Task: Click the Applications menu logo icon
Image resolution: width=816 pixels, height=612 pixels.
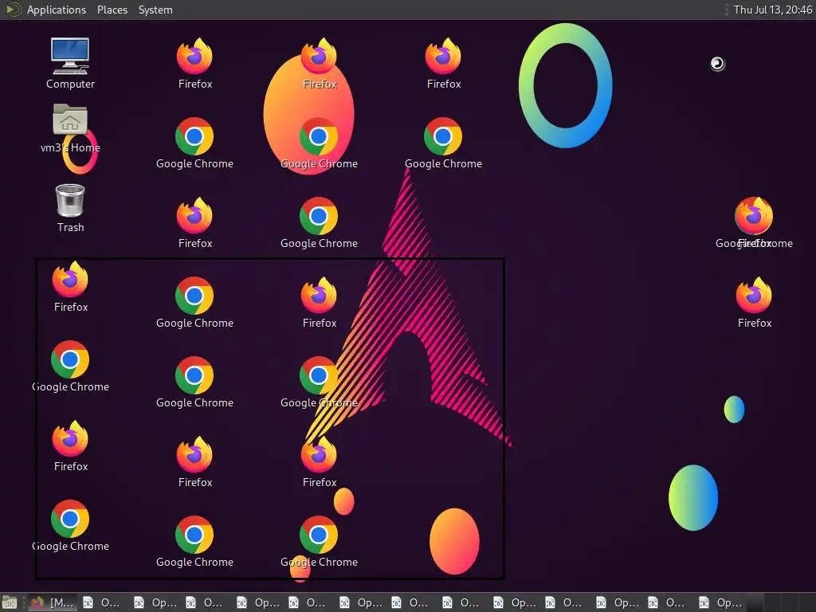Action: pyautogui.click(x=13, y=10)
